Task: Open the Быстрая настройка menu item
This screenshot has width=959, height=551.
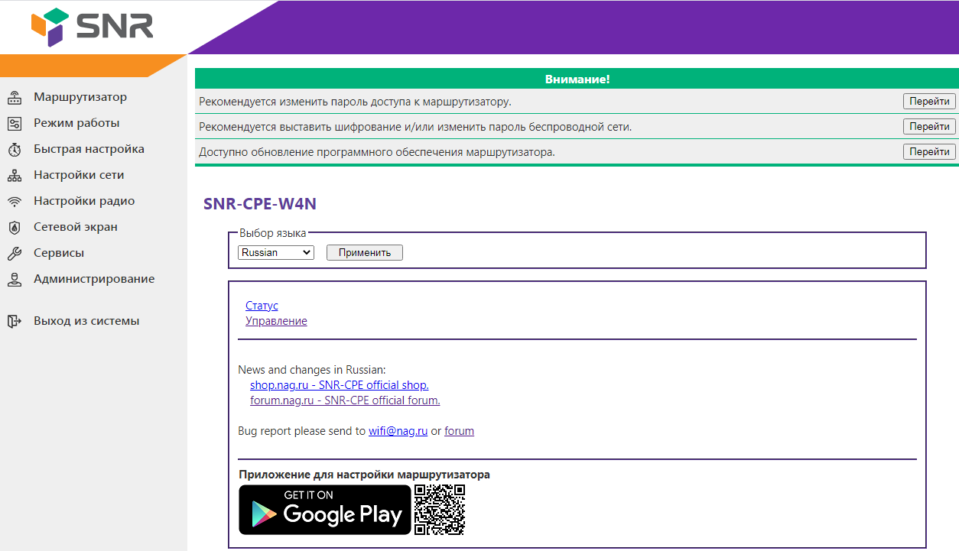Action: pos(89,149)
